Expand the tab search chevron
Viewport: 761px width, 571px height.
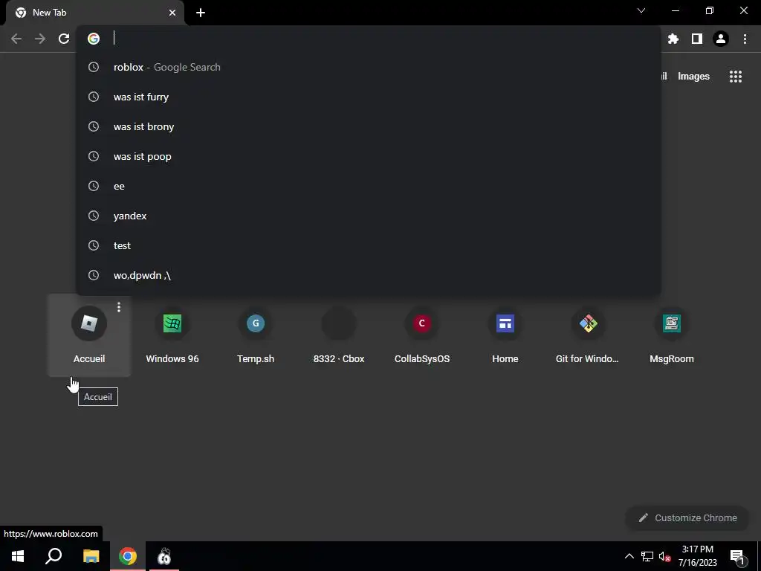pos(641,10)
